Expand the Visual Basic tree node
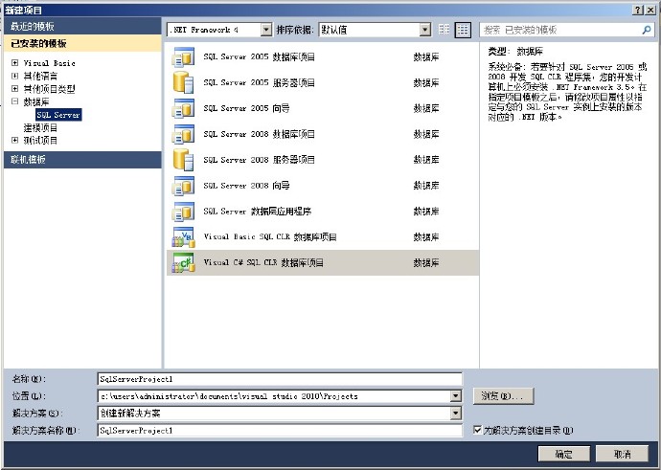This screenshot has width=661, height=470. pos(14,63)
